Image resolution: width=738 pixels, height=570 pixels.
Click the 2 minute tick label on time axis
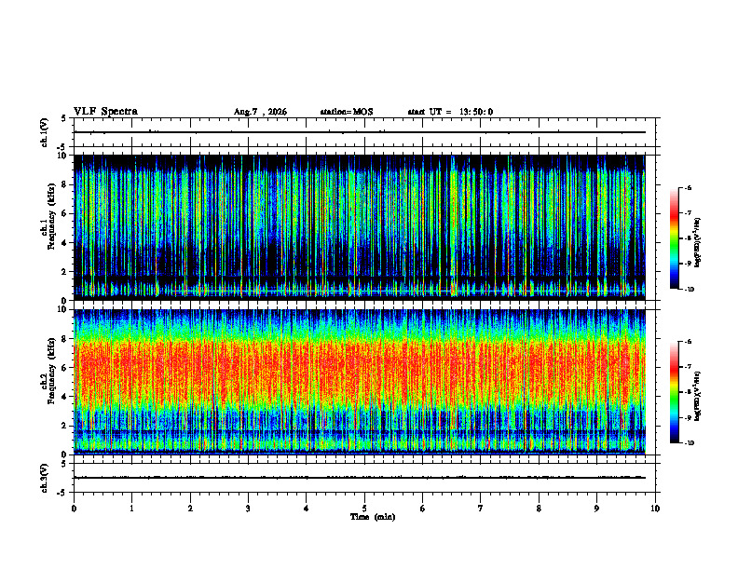tap(190, 509)
